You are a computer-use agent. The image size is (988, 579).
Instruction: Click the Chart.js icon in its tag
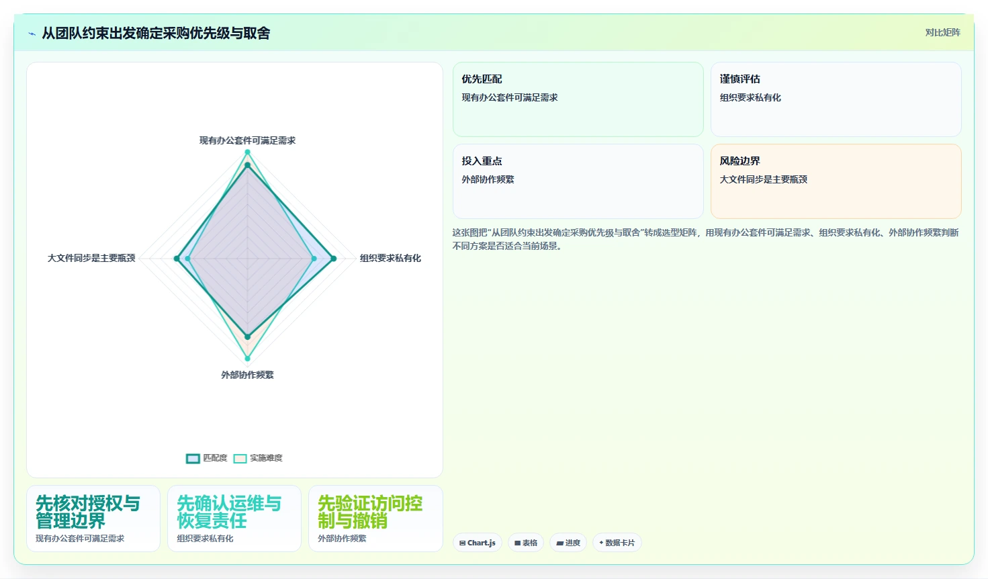click(462, 543)
